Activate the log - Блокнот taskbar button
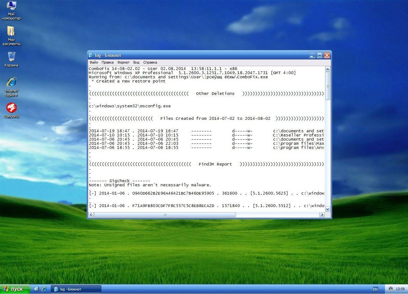Screen dimensions: 408x294 [76, 289]
